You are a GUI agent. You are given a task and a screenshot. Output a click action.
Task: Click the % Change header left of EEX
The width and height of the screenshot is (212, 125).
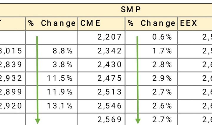point(151,23)
